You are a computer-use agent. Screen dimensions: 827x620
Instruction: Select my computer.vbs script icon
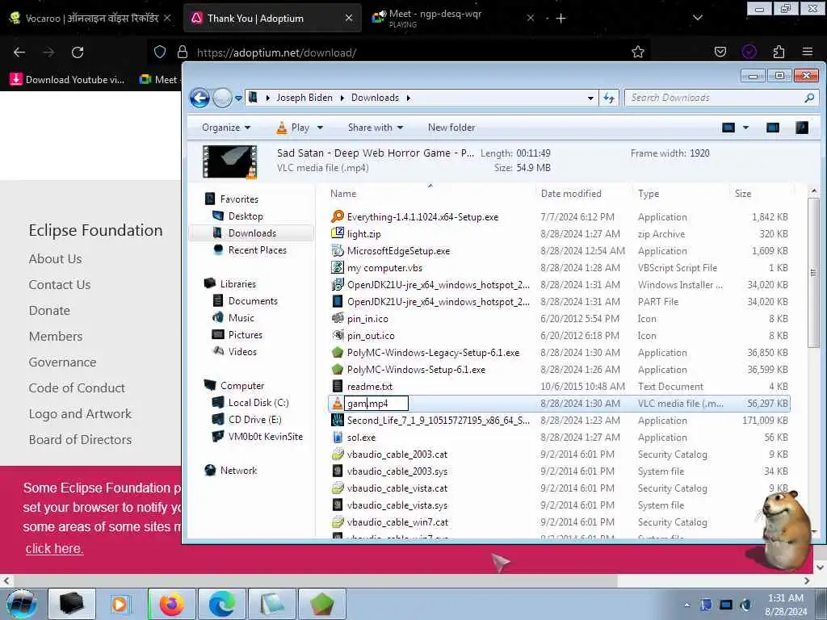pos(338,268)
